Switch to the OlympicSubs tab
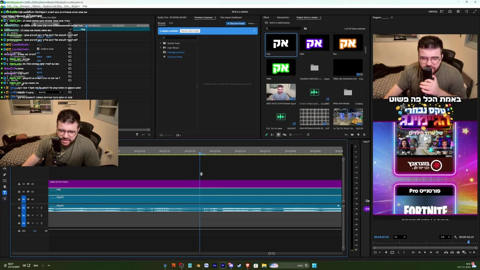 tap(283, 17)
